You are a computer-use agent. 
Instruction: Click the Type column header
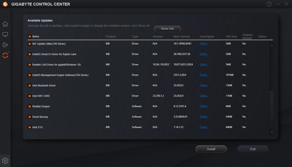point(135,37)
